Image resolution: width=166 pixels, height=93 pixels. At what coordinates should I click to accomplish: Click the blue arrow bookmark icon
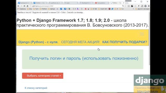pyautogui.click(x=112, y=9)
